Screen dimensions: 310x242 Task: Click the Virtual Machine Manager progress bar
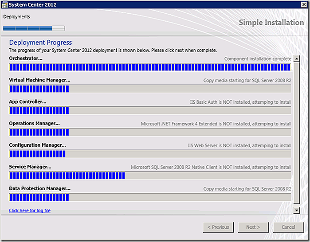click(x=150, y=89)
